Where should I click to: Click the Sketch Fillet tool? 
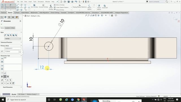tap(25, 10)
